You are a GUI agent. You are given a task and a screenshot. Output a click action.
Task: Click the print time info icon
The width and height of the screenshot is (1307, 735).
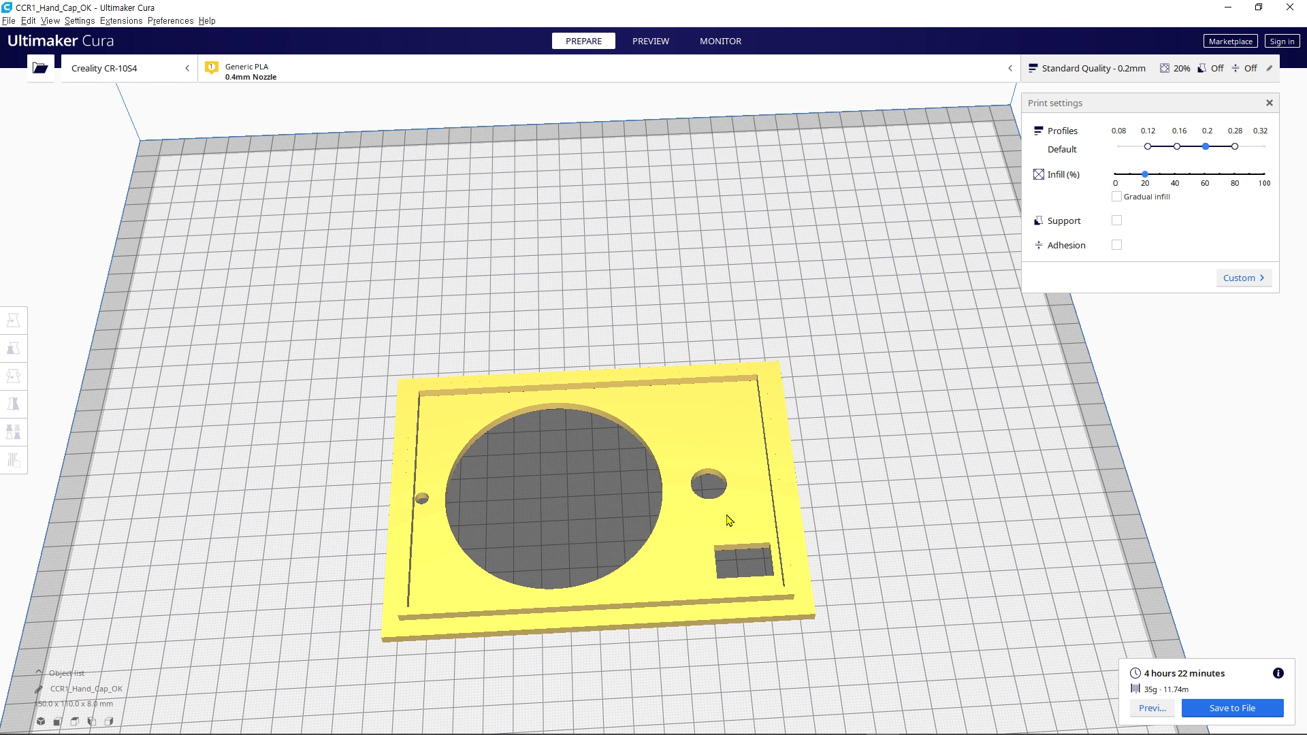[1278, 673]
